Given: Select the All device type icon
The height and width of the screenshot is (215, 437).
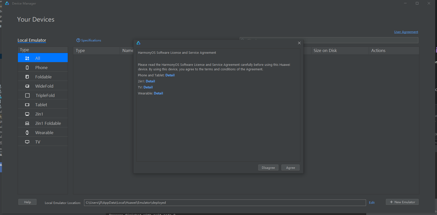Looking at the screenshot, I should [27, 58].
